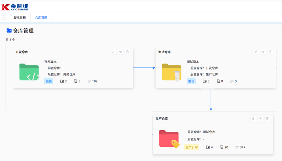Switch to the 仓库管理 tab
282x161 pixels.
pyautogui.click(x=41, y=17)
